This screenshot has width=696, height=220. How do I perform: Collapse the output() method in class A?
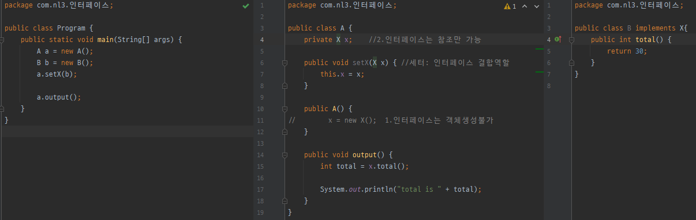285,155
